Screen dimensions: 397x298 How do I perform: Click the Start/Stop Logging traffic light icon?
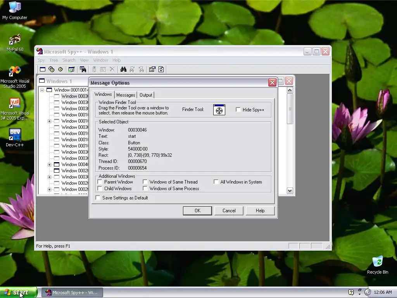tap(94, 69)
